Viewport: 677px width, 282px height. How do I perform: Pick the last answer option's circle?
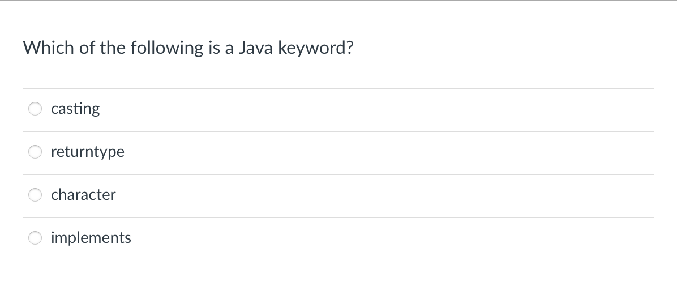pos(36,238)
